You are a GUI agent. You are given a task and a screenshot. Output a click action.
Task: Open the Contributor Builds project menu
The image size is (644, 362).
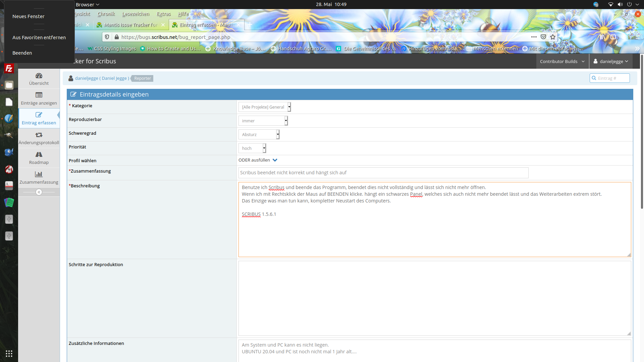coord(562,61)
